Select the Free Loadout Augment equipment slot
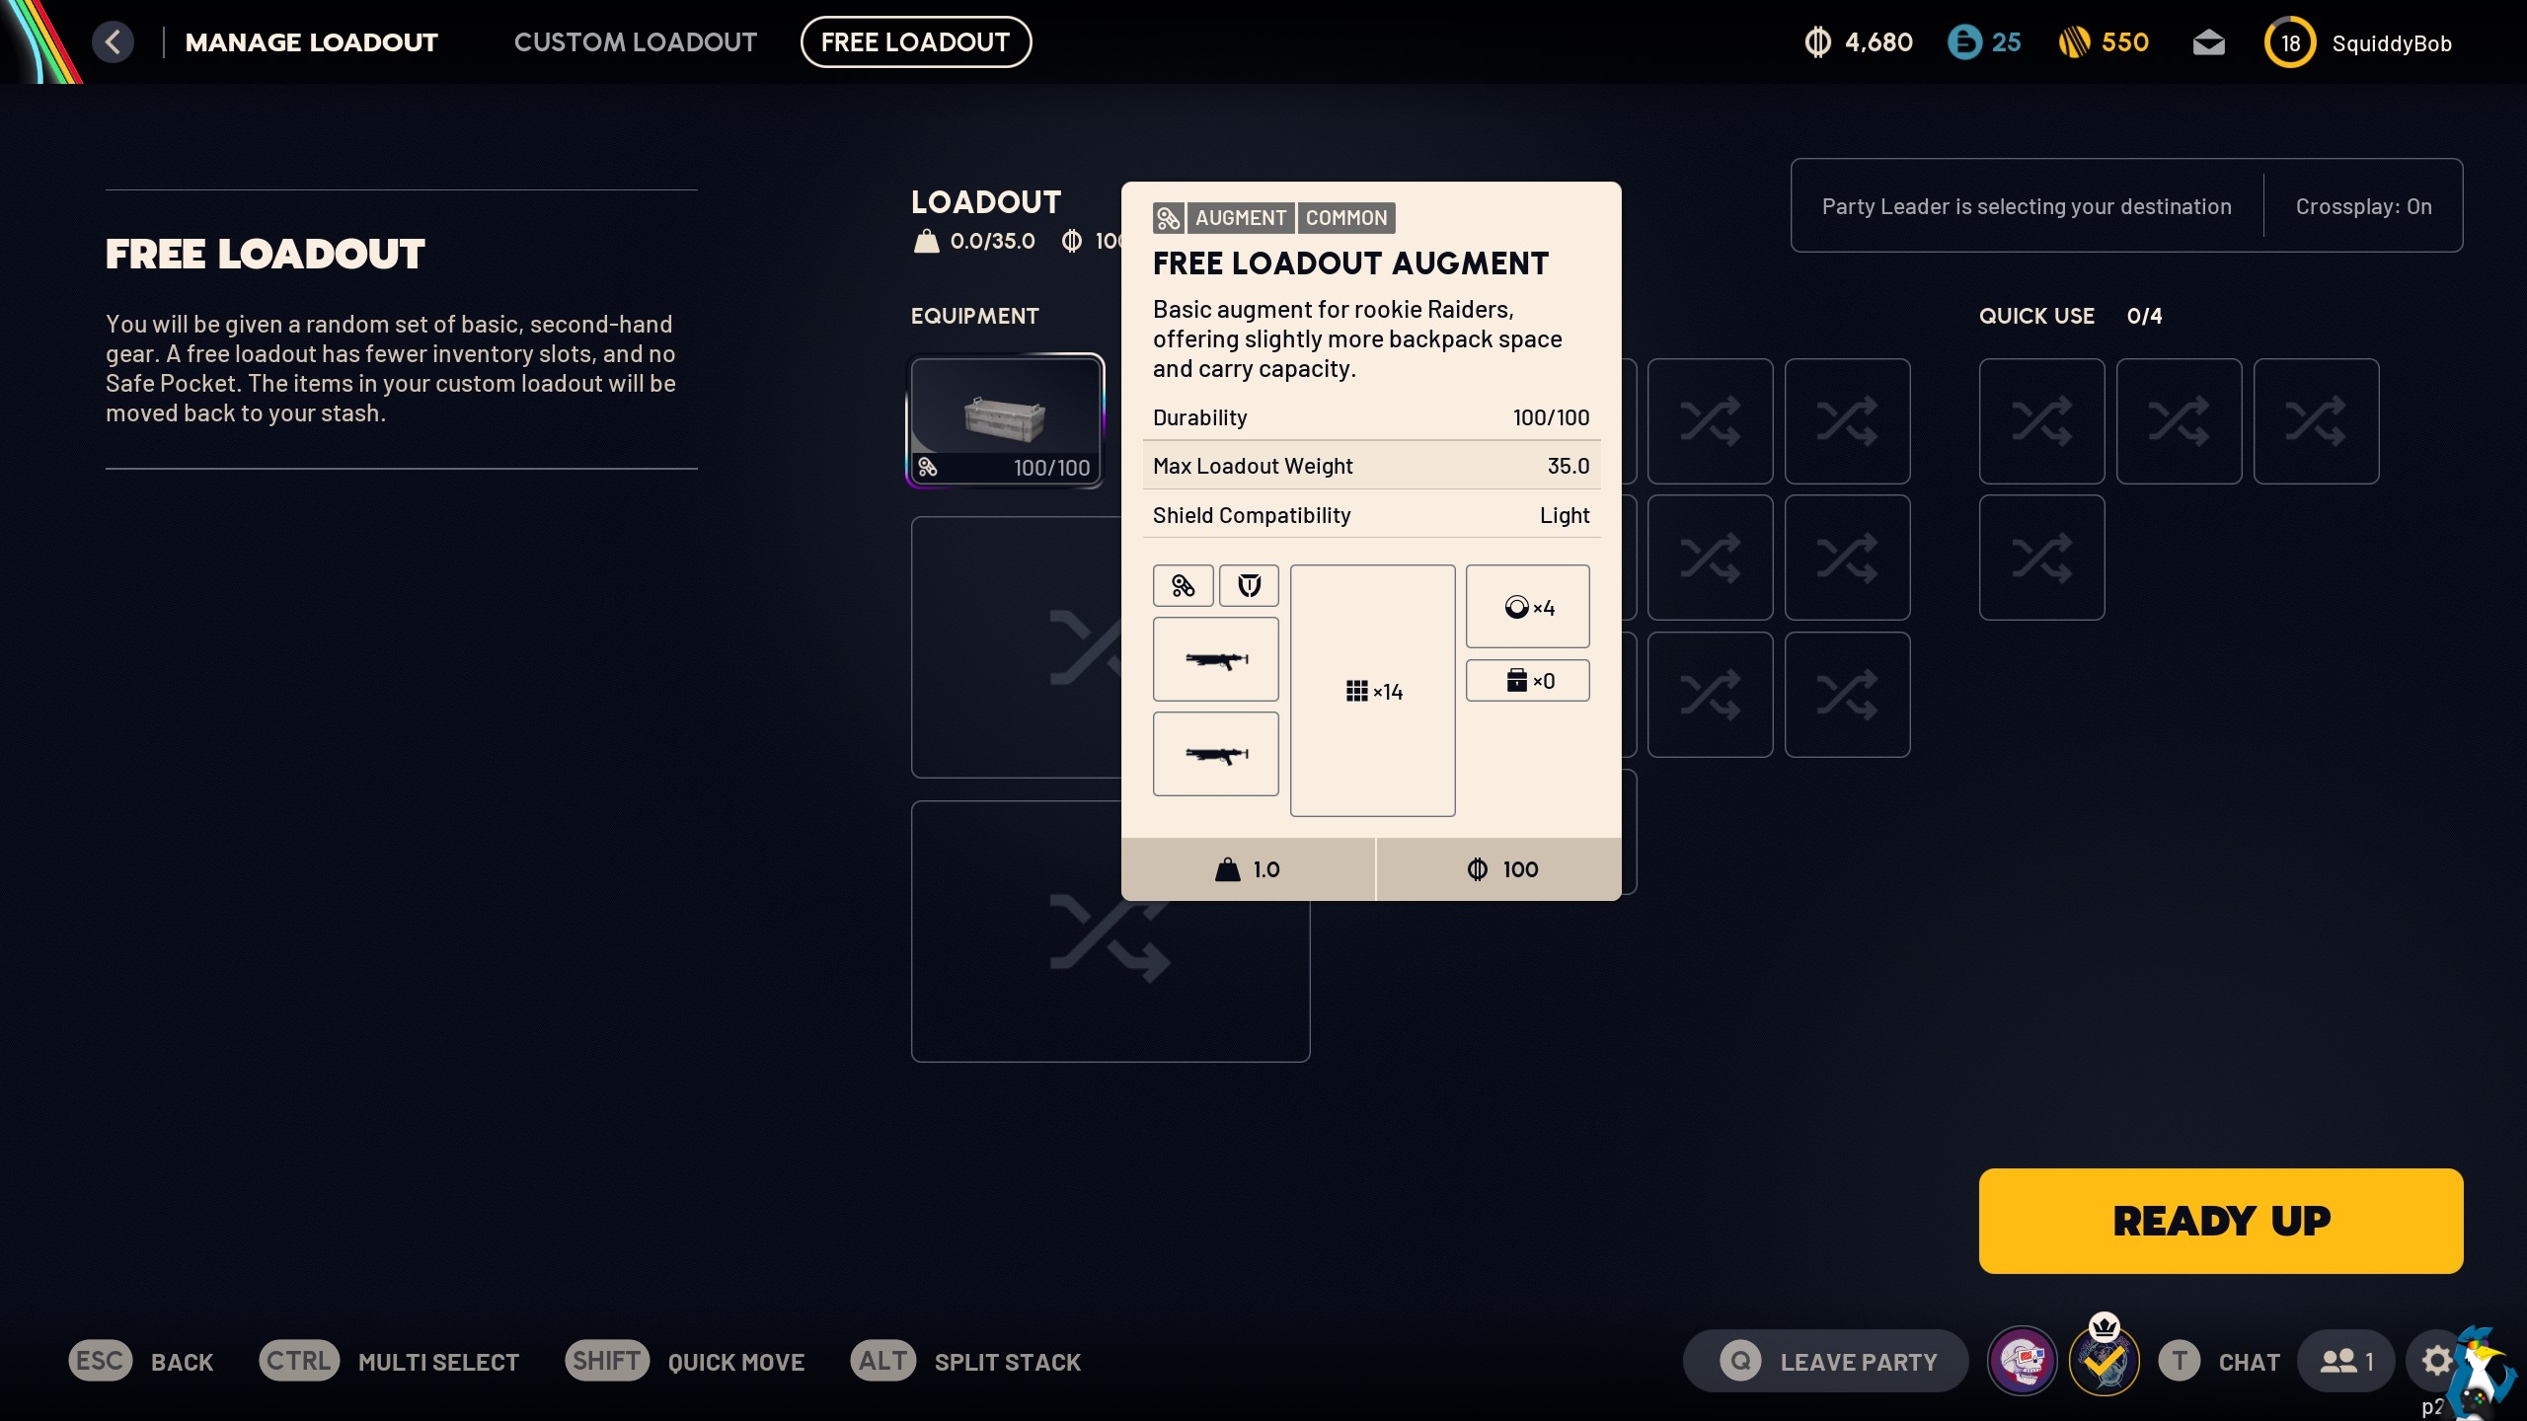The height and width of the screenshot is (1421, 2527). [x=1005, y=420]
